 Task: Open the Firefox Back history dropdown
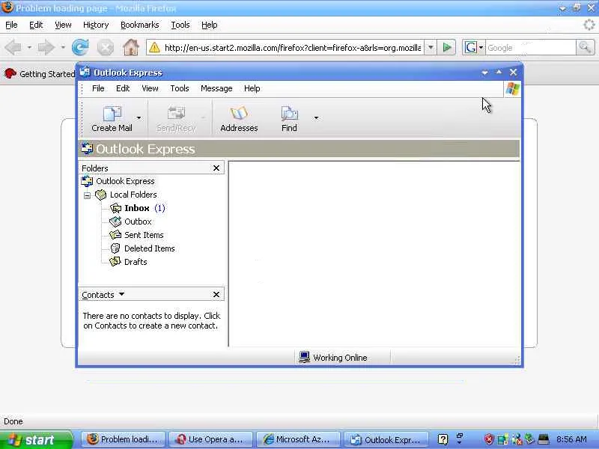[x=29, y=48]
